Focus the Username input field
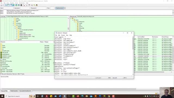 [x=25, y=8]
